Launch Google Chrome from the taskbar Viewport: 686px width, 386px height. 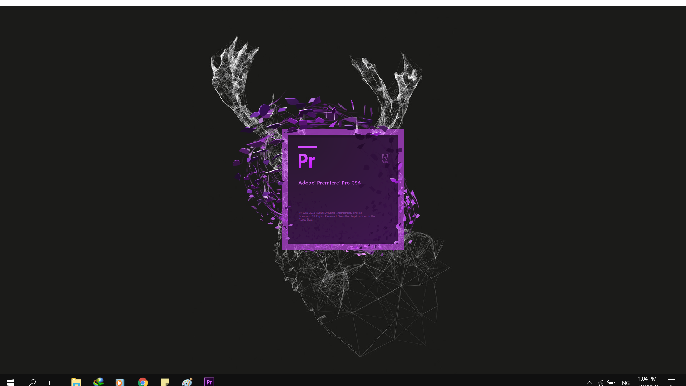143,382
